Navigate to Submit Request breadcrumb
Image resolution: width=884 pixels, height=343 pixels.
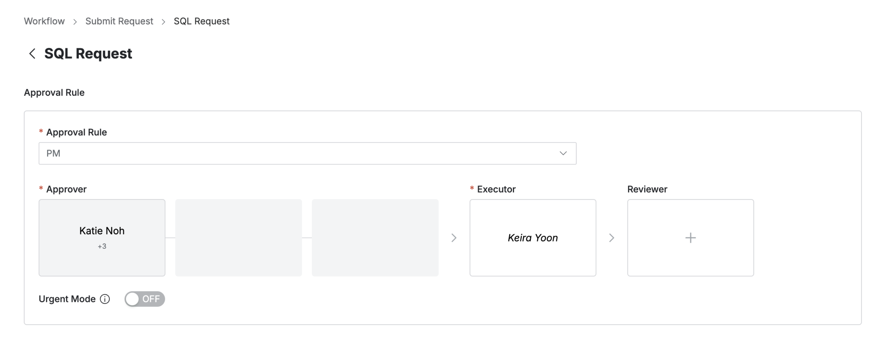(x=119, y=21)
